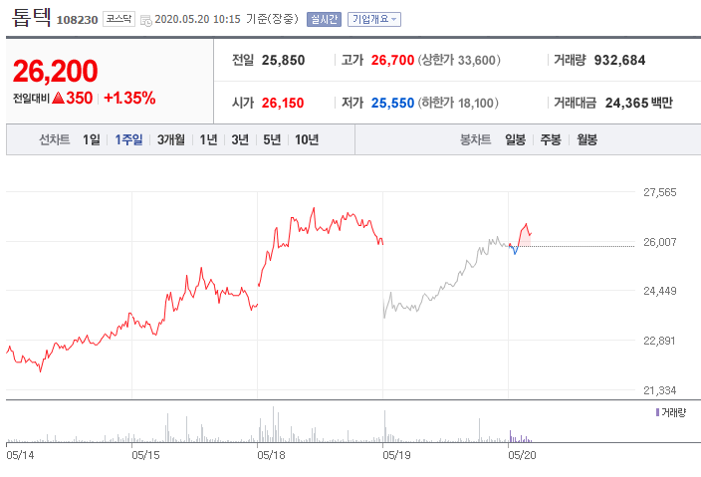Image resolution: width=701 pixels, height=477 pixels.
Task: Click the 톱텍 stock name
Action: [31, 18]
